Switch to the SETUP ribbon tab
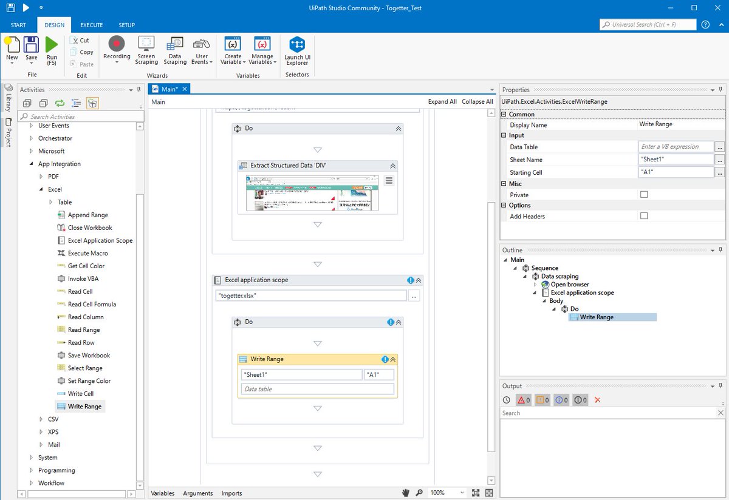The width and height of the screenshot is (729, 500). tap(127, 25)
